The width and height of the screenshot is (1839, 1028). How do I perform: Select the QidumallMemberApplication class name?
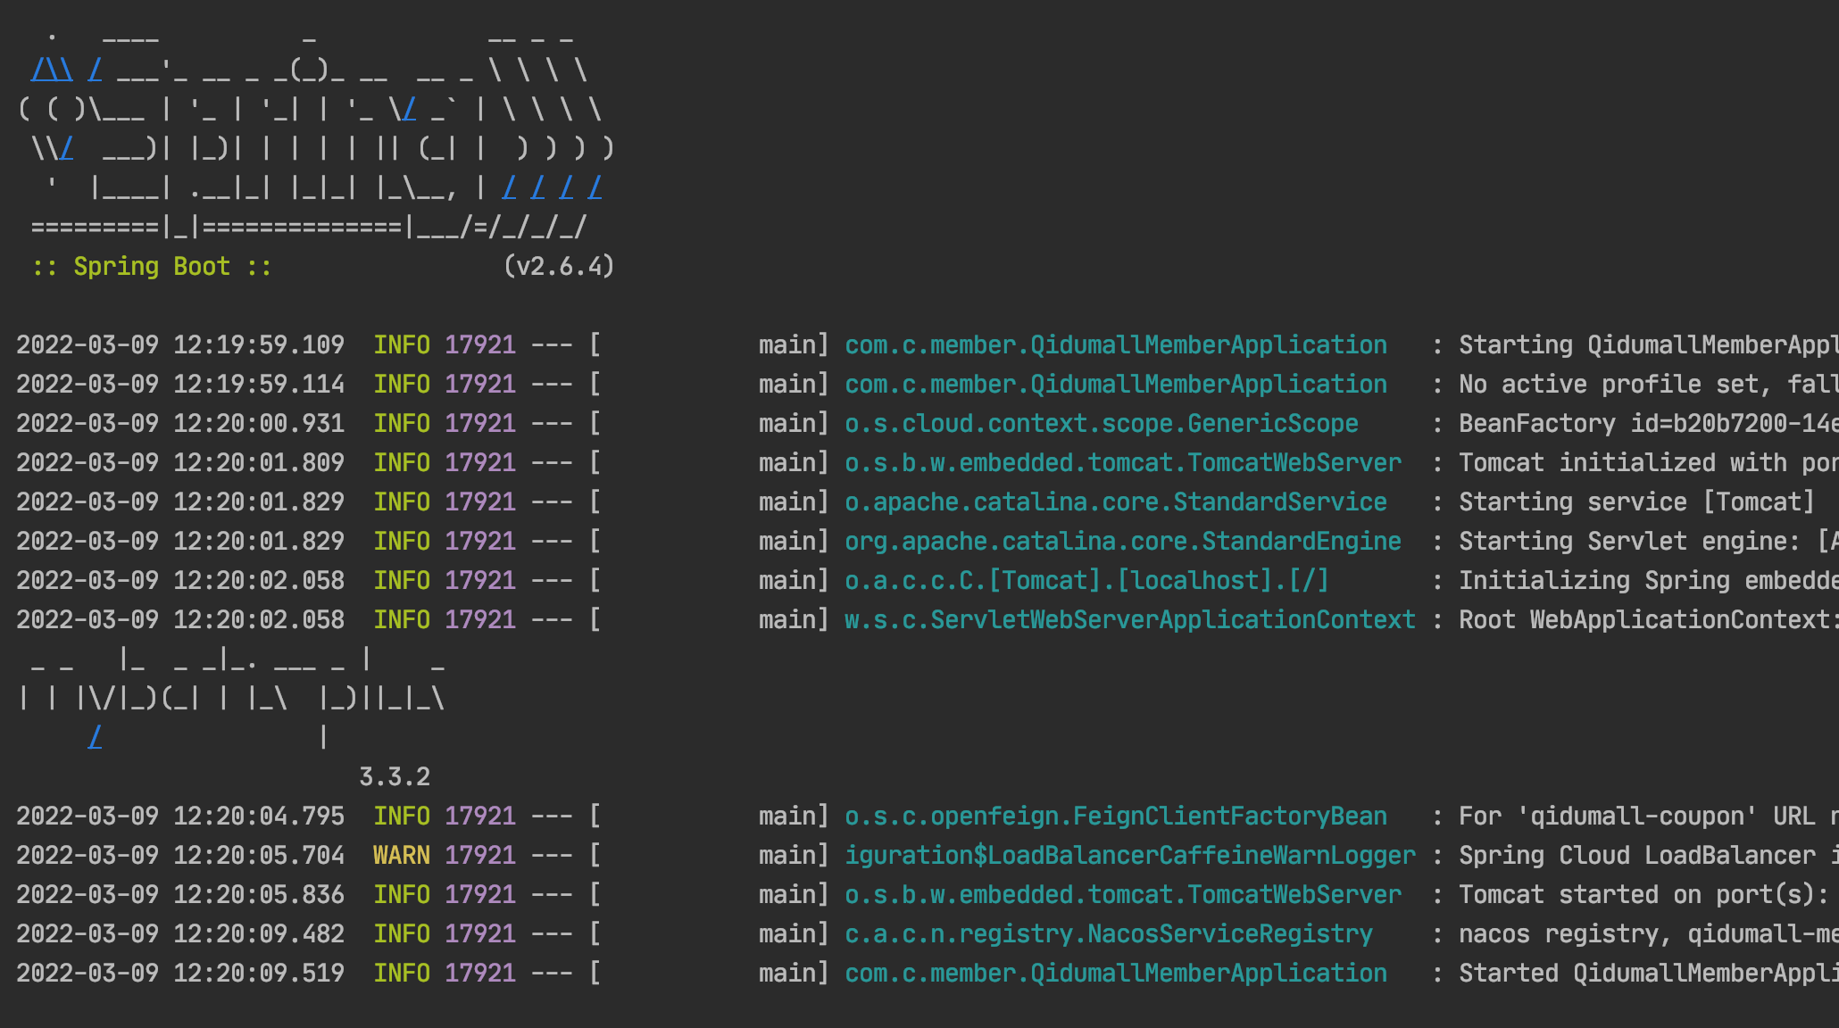[x=1115, y=344]
